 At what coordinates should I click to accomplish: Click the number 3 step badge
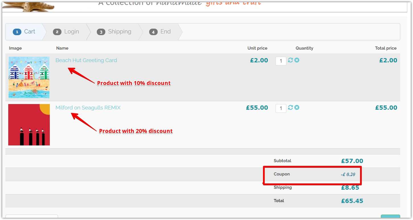[101, 32]
